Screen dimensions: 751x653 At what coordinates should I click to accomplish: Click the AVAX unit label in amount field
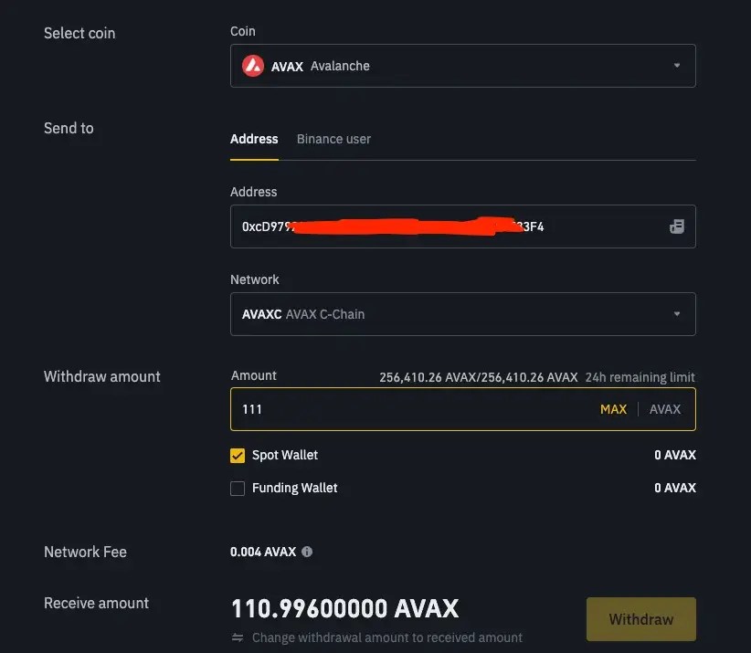point(665,409)
